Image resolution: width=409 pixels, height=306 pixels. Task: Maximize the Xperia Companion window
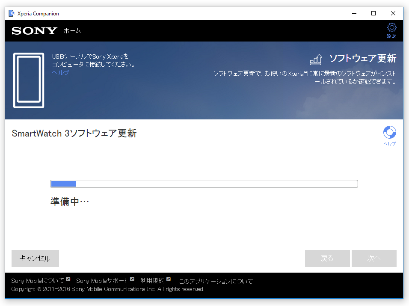(x=373, y=13)
